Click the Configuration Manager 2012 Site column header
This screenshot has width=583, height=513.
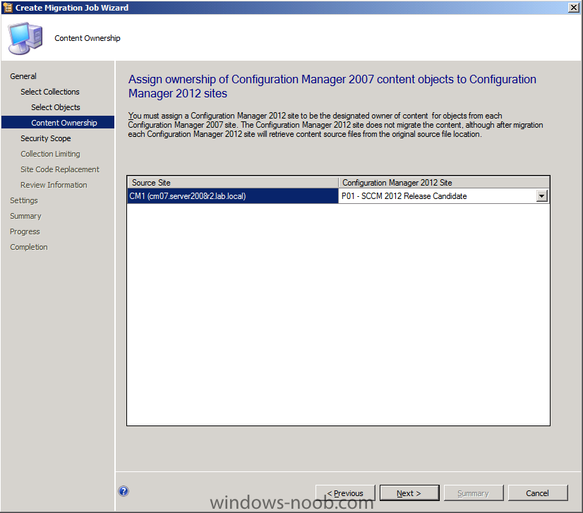coord(443,183)
